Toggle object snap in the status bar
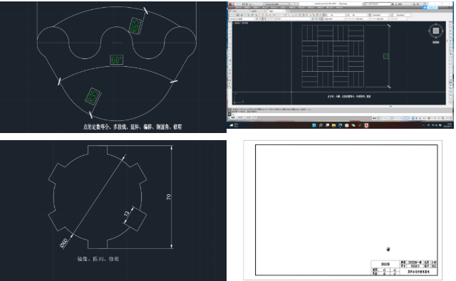This screenshot has width=456, height=281. (407, 118)
